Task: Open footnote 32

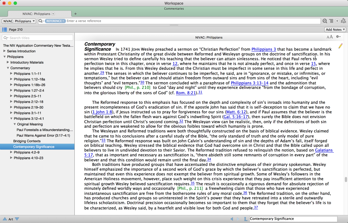Action: tap(181, 121)
